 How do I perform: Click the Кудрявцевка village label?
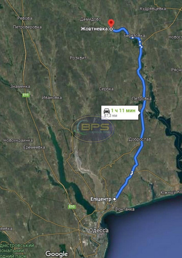[x=153, y=9]
